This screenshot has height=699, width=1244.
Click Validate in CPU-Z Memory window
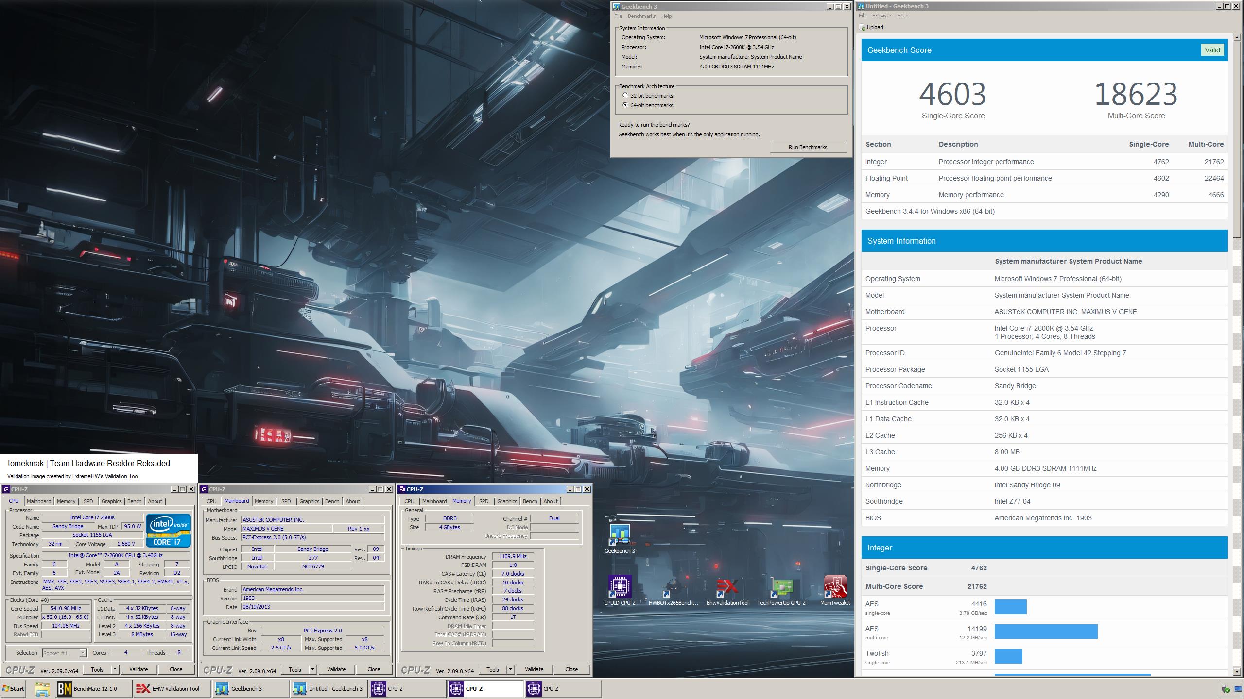(x=534, y=669)
